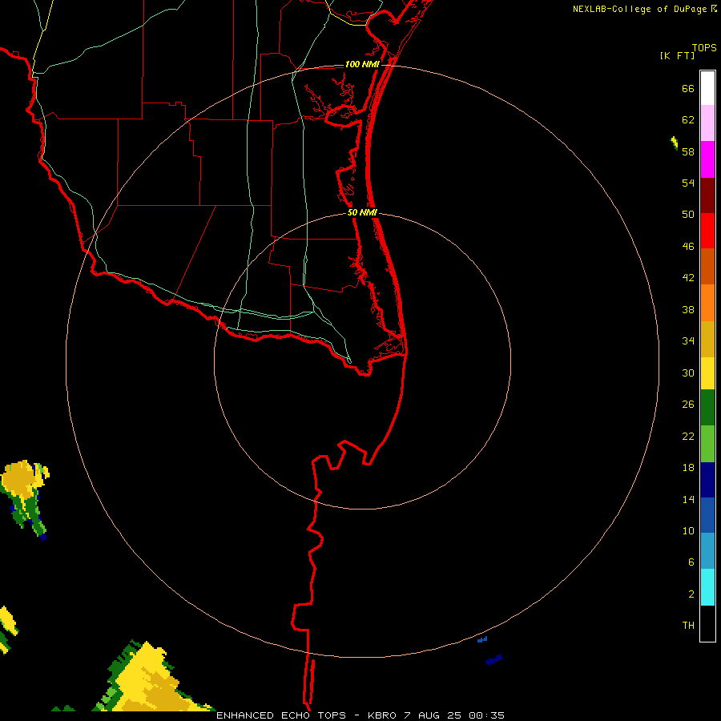This screenshot has width=721, height=721.
Task: Click the bright red legend swatch
Action: pyautogui.click(x=707, y=232)
